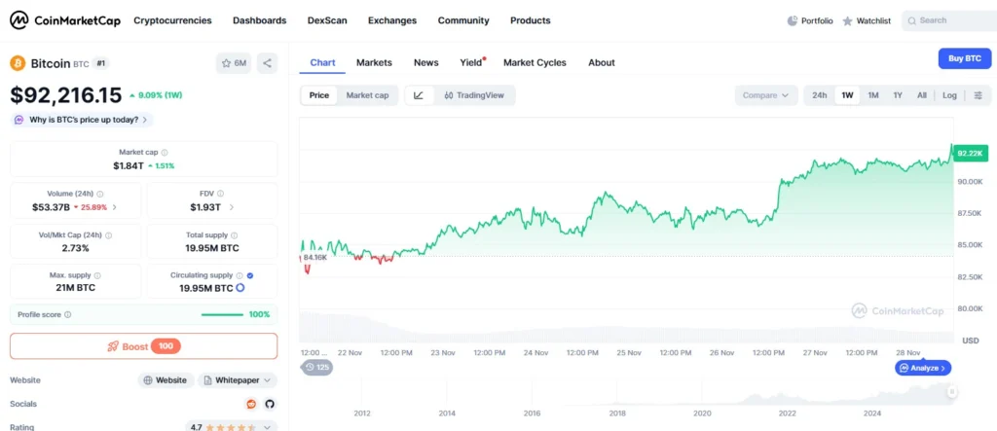Click the search field

(x=949, y=20)
